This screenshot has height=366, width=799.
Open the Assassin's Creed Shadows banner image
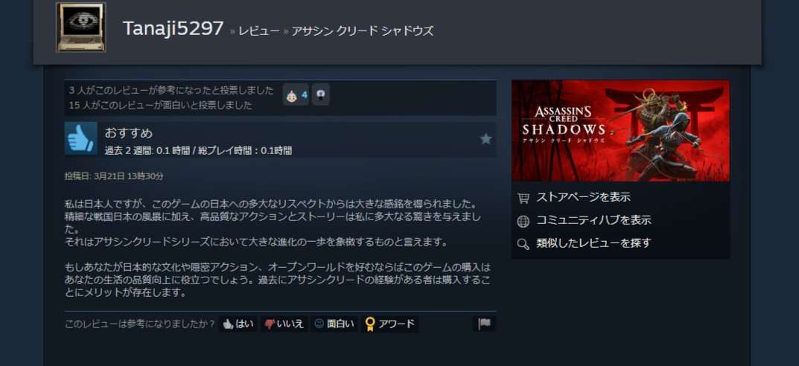(620, 131)
